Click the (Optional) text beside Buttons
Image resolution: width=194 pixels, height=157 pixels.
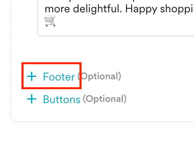(105, 99)
